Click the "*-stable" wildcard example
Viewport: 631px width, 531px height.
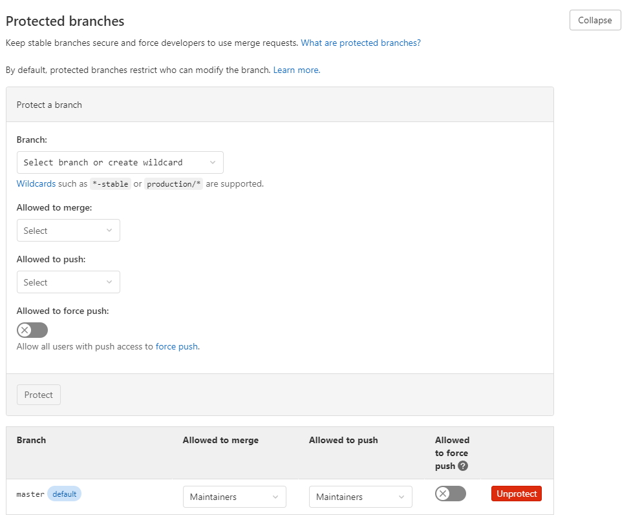click(110, 183)
